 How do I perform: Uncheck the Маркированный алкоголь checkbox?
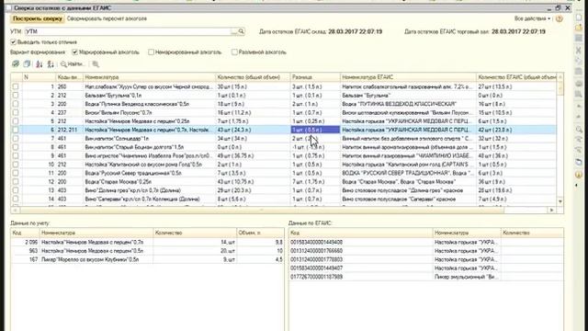pyautogui.click(x=74, y=52)
